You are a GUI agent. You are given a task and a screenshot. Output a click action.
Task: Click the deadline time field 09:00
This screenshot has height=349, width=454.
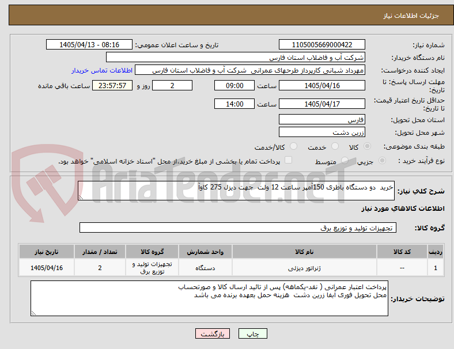(234, 86)
